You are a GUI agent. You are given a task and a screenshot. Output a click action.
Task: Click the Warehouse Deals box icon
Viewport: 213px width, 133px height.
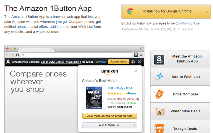point(159,111)
